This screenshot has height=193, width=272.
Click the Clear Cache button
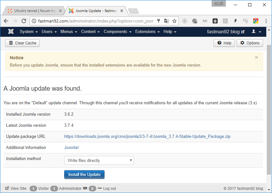(22, 43)
